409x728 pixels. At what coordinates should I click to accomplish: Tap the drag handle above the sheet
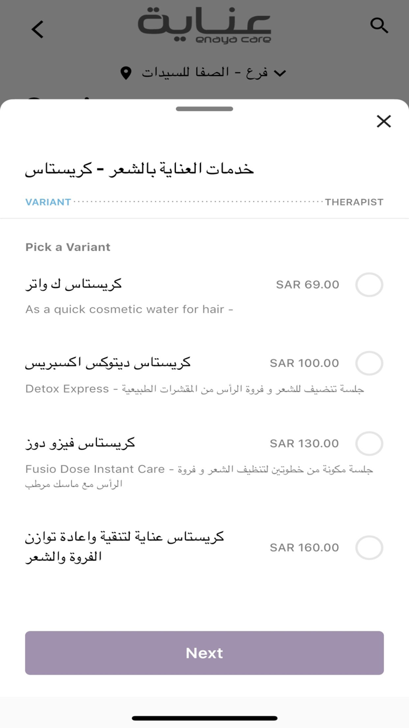[204, 108]
